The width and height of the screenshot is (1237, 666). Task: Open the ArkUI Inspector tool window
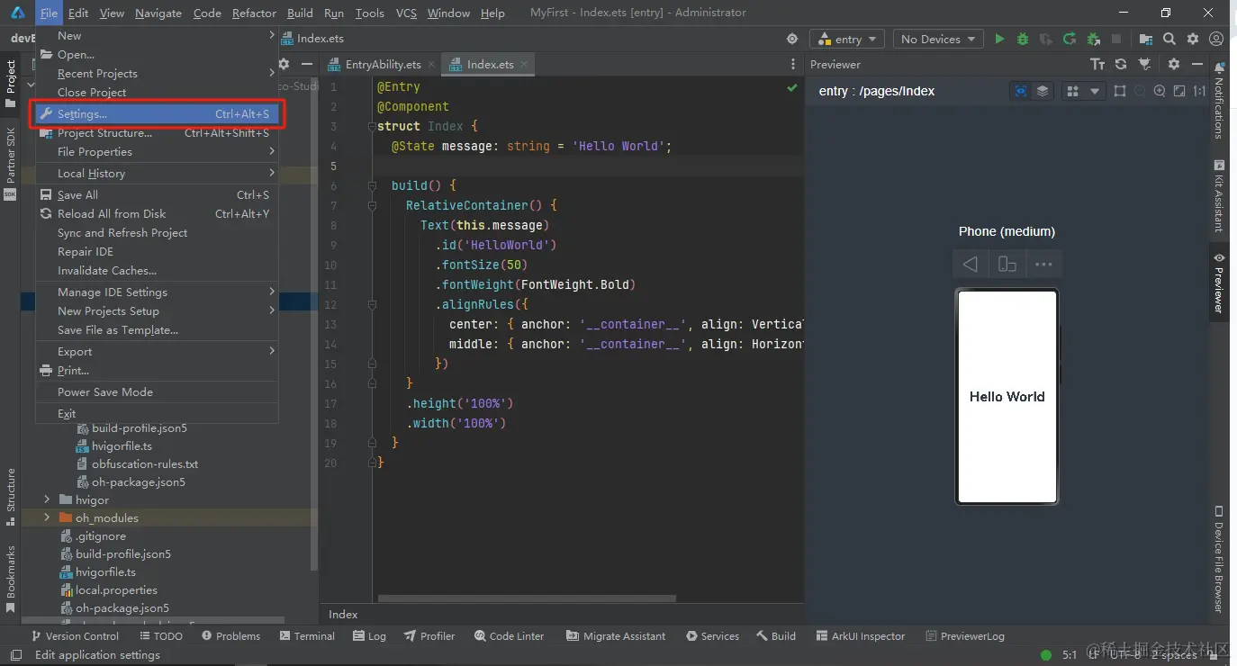pyautogui.click(x=860, y=635)
